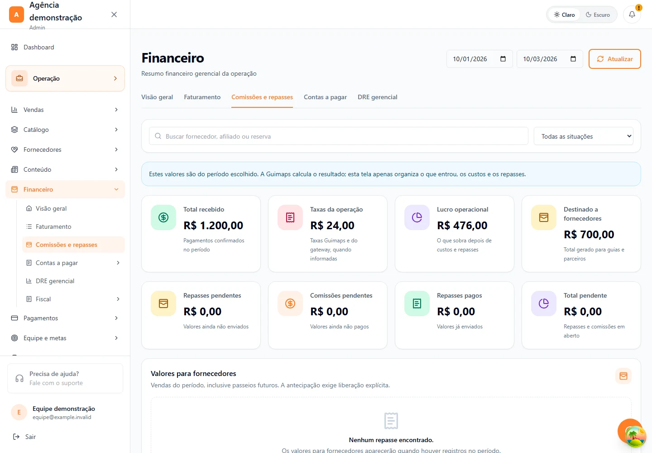
Task: Expand the Conteúdo sidebar menu
Action: click(65, 169)
